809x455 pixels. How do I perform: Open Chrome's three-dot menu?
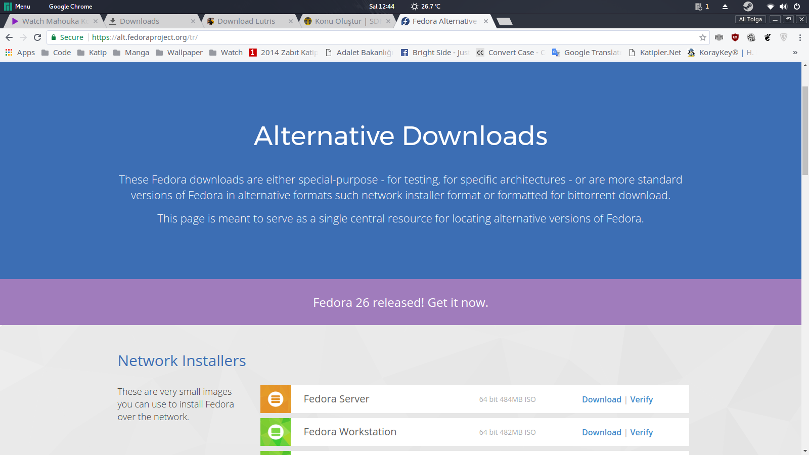coord(800,37)
